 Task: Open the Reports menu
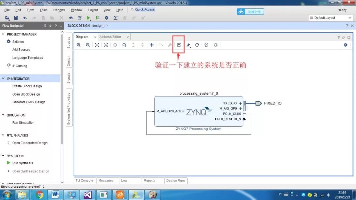coord(59,10)
